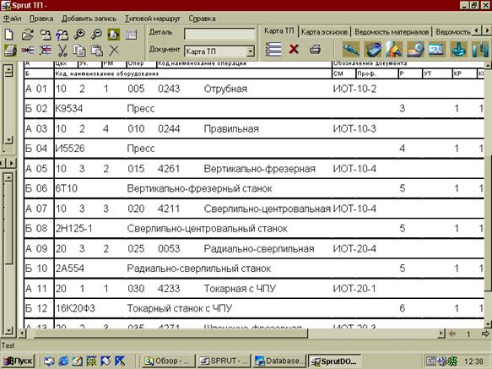Print the card with the printer icon
Screen dimensions: 492x369
click(315, 49)
